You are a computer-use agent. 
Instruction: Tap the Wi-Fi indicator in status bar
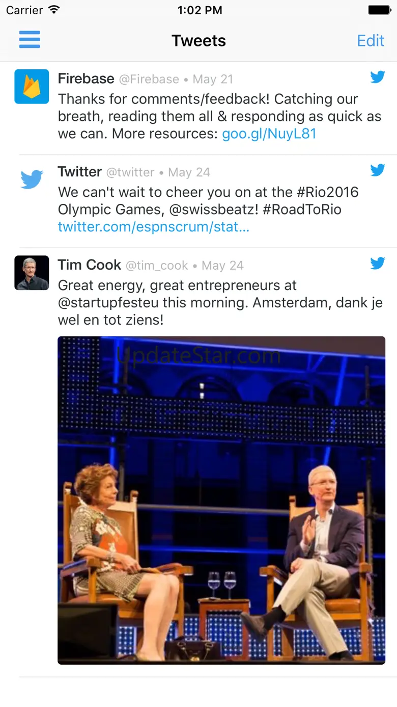(54, 10)
